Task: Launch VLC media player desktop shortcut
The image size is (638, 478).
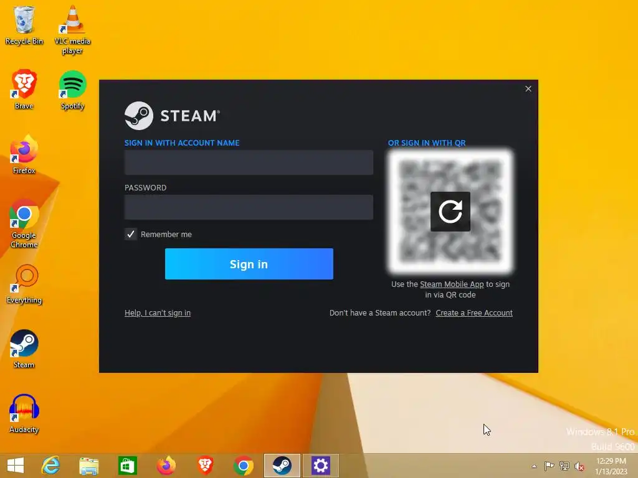Action: pyautogui.click(x=72, y=29)
